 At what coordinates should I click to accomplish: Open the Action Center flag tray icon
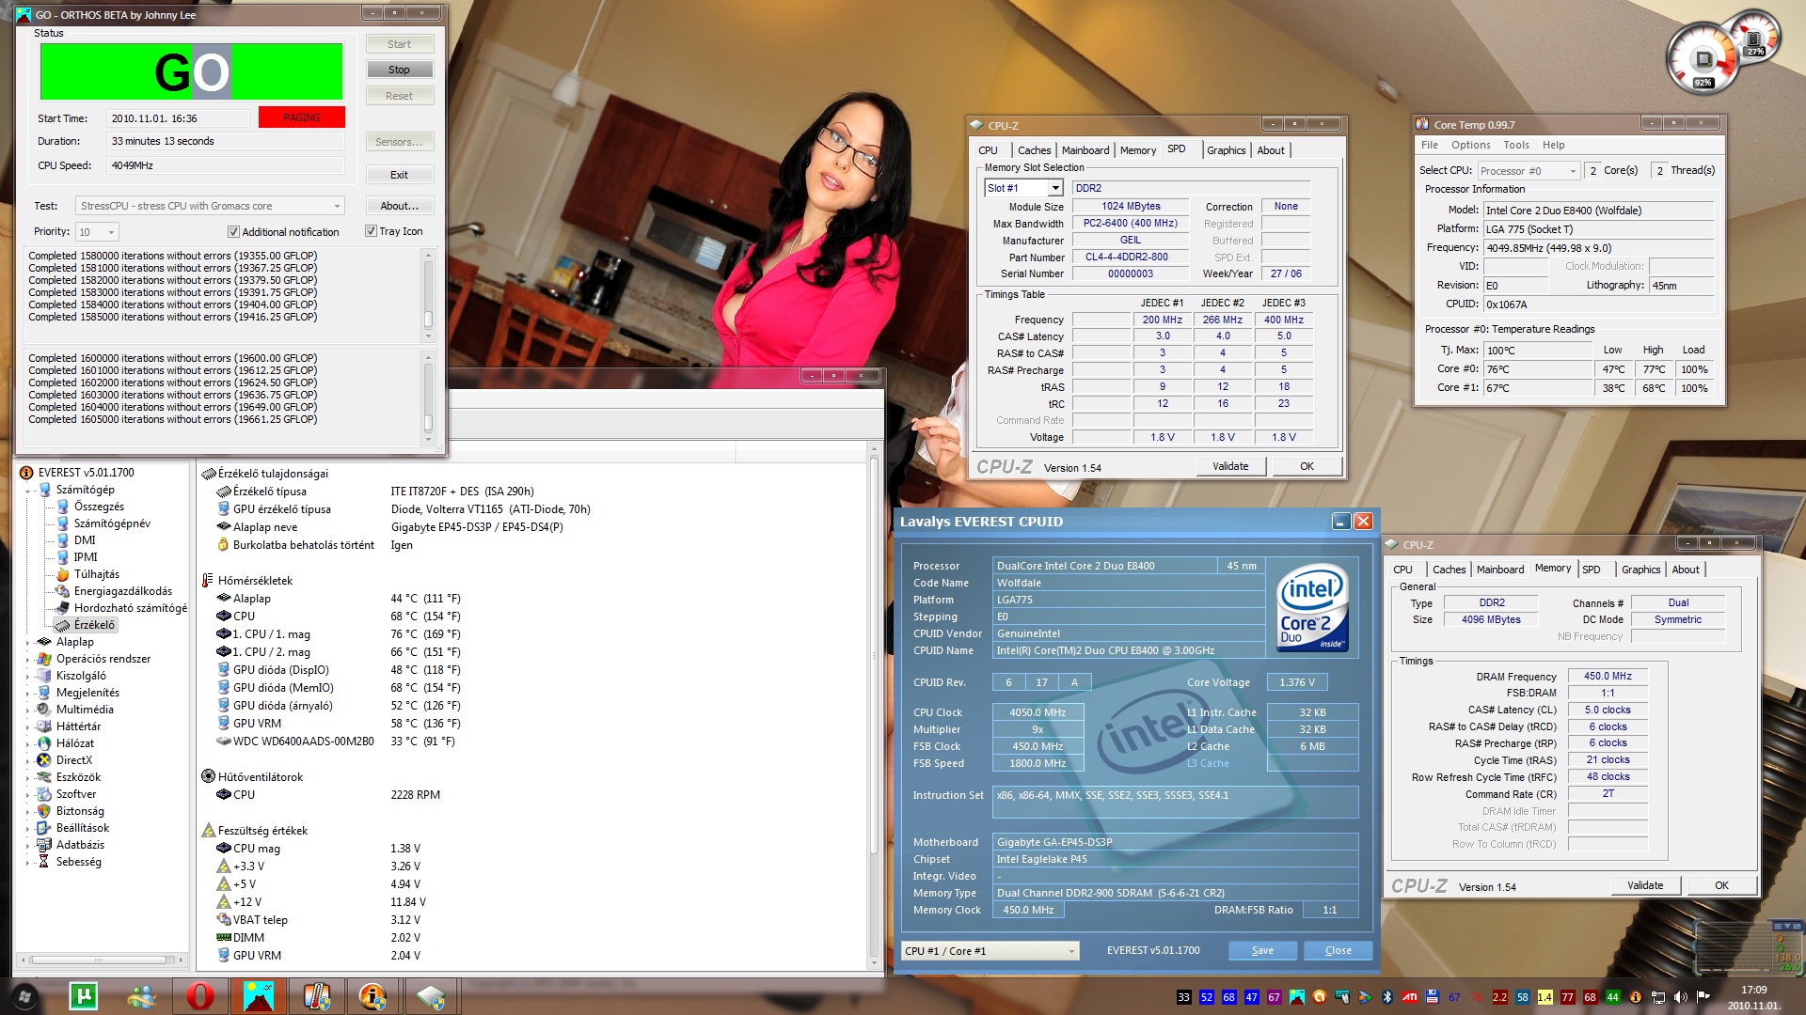point(1703,997)
